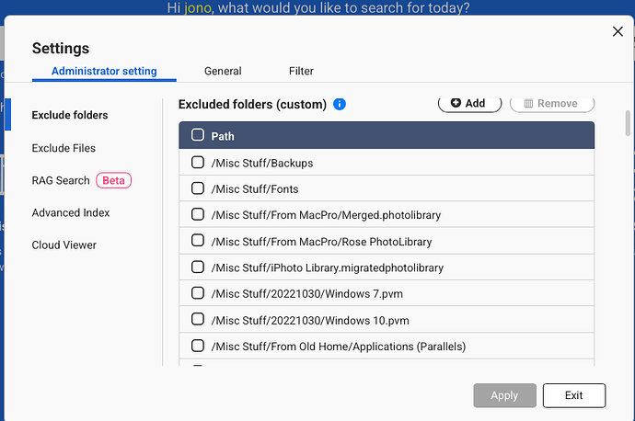635x421 pixels.
Task: Click the Exit button
Action: tap(573, 395)
